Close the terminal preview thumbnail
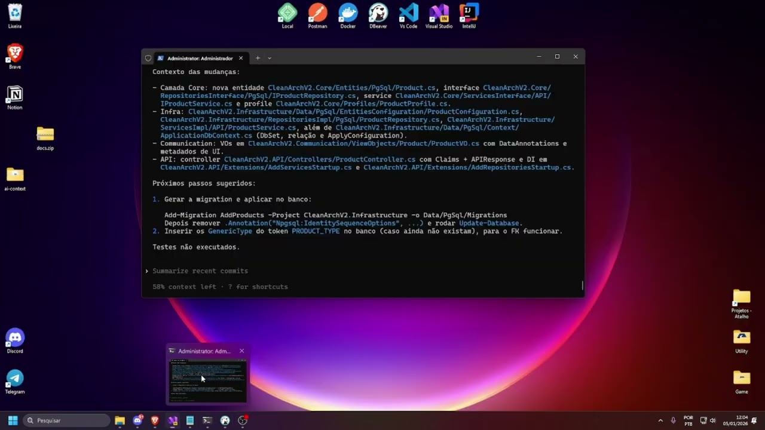765x430 pixels. tap(241, 351)
